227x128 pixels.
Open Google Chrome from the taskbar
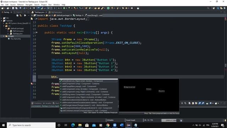click(108, 125)
